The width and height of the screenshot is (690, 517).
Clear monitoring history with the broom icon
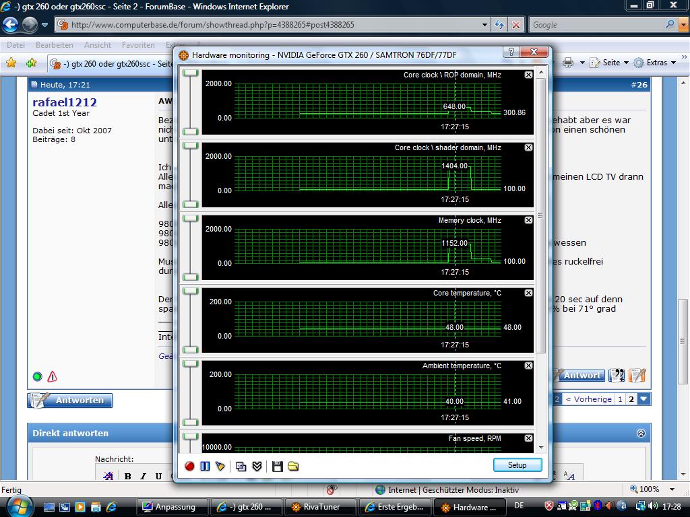[220, 466]
